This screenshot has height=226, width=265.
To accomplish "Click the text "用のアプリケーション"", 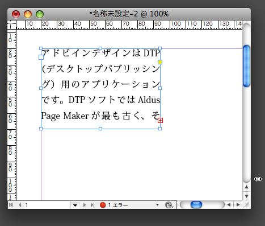I will point(111,84).
